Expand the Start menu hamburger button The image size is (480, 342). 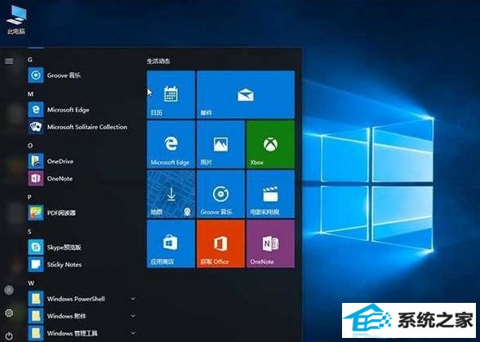pyautogui.click(x=9, y=61)
